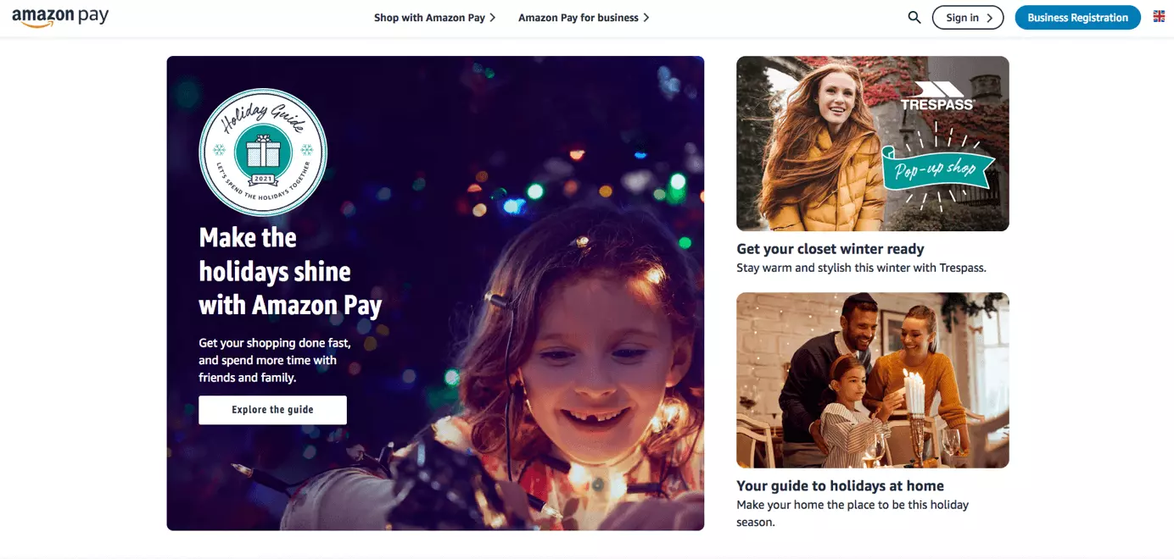
Task: Click the UK flag language icon
Action: coord(1159,16)
